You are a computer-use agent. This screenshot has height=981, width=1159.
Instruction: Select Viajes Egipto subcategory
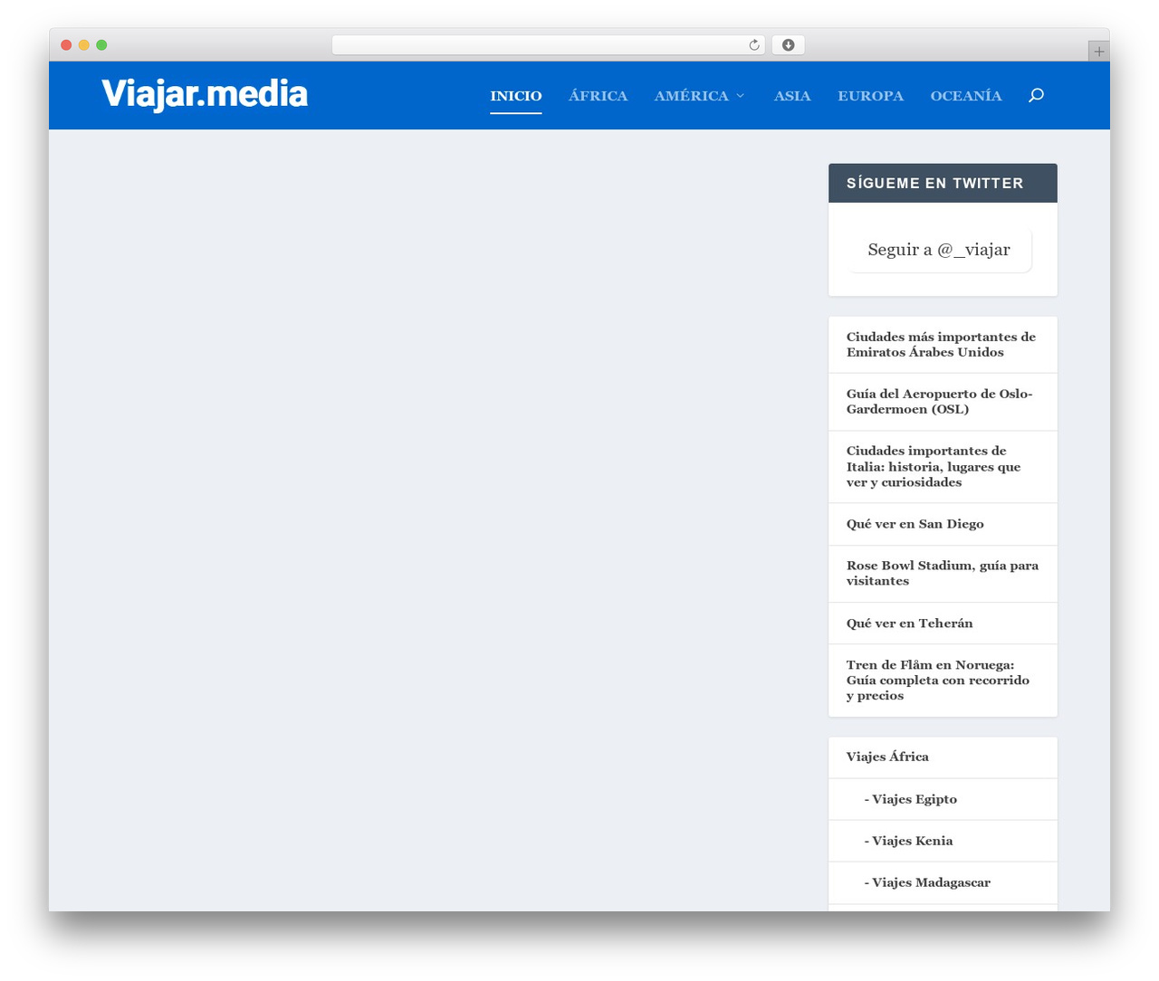pyautogui.click(x=910, y=799)
